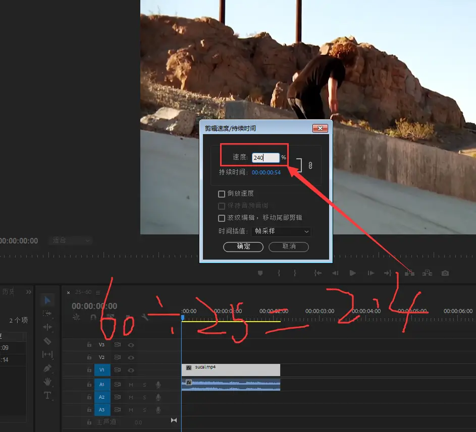Toggle lock on track V3
The image size is (476, 432).
tap(89, 344)
